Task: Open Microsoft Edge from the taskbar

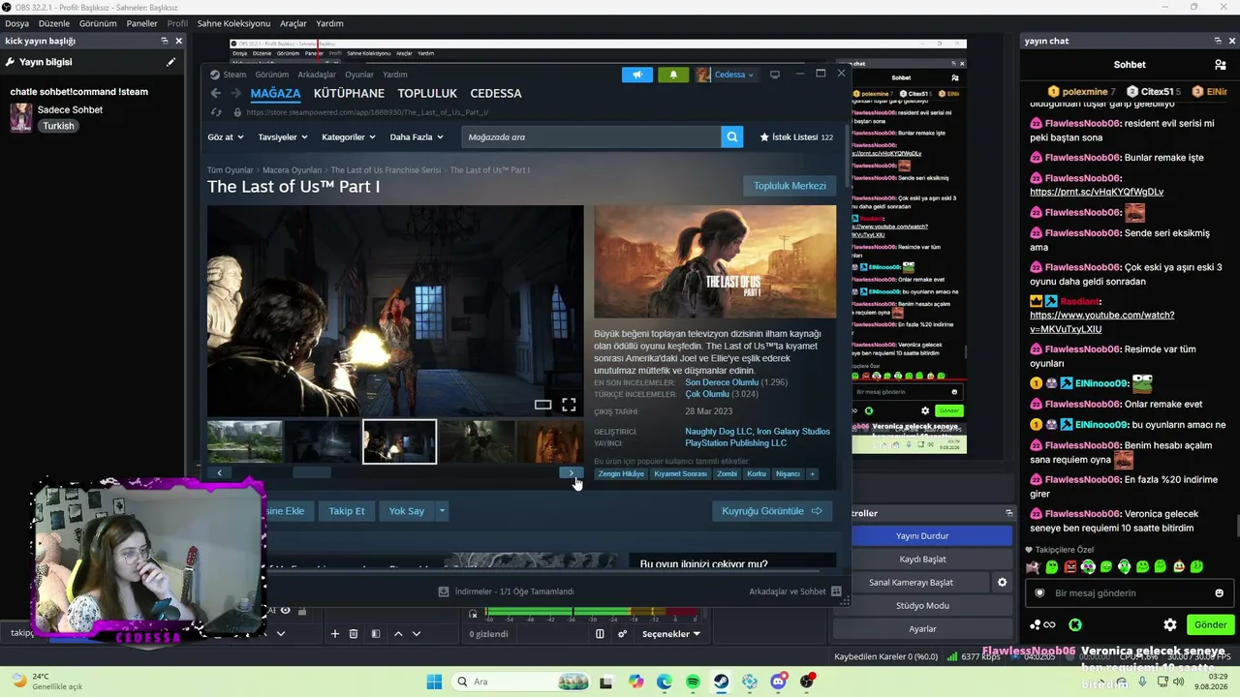Action: (x=664, y=682)
